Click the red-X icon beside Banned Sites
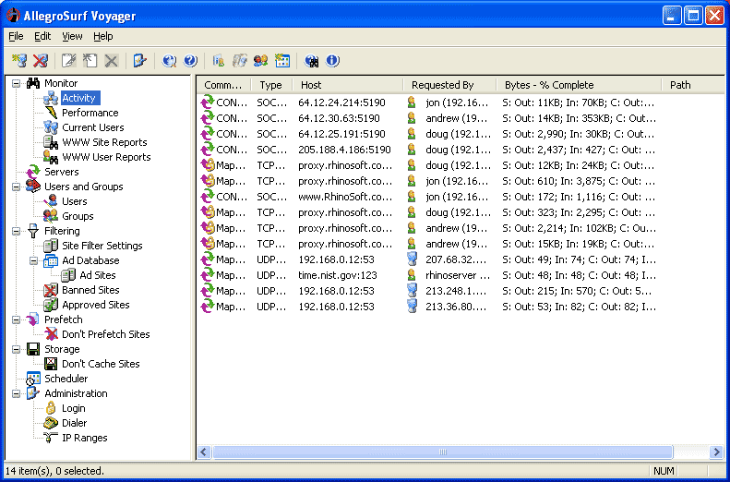 (51, 290)
